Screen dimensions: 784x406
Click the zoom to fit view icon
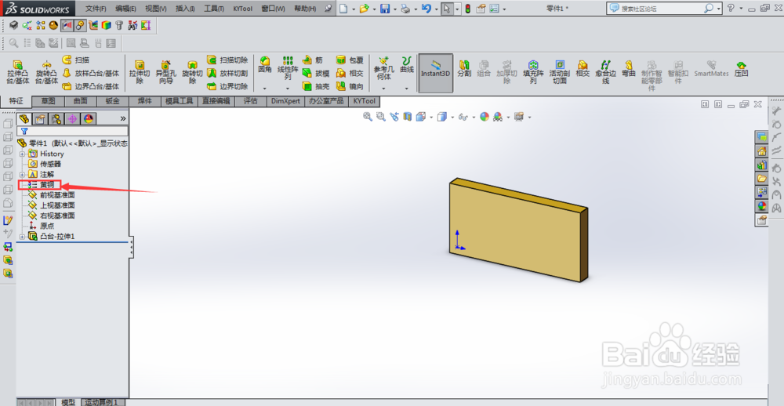[368, 117]
